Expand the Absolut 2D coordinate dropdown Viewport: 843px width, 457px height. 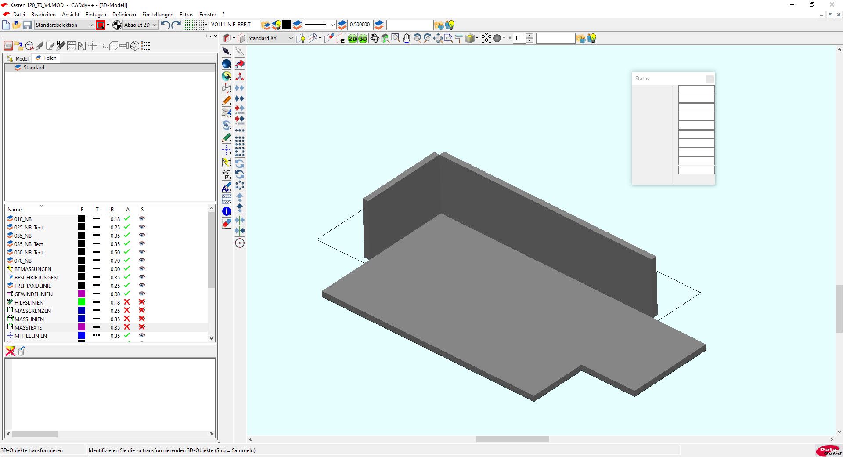(x=154, y=25)
